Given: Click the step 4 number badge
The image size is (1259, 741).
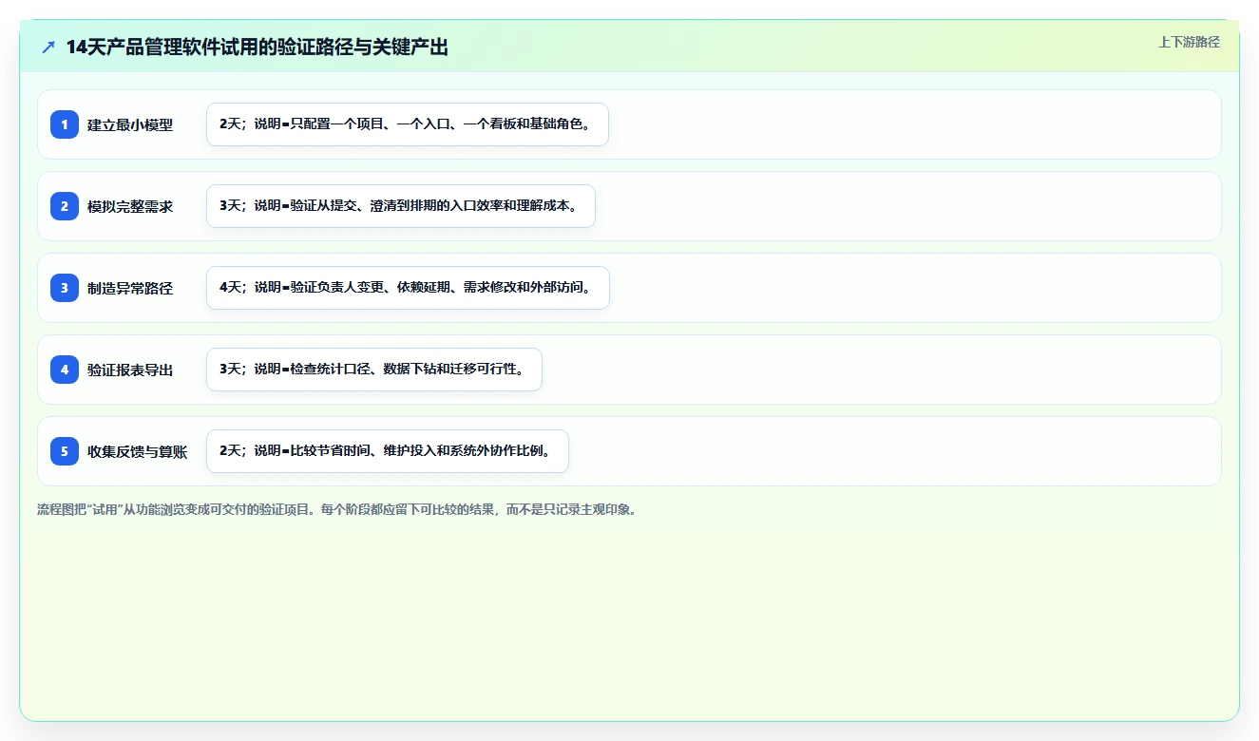Looking at the screenshot, I should coord(65,370).
